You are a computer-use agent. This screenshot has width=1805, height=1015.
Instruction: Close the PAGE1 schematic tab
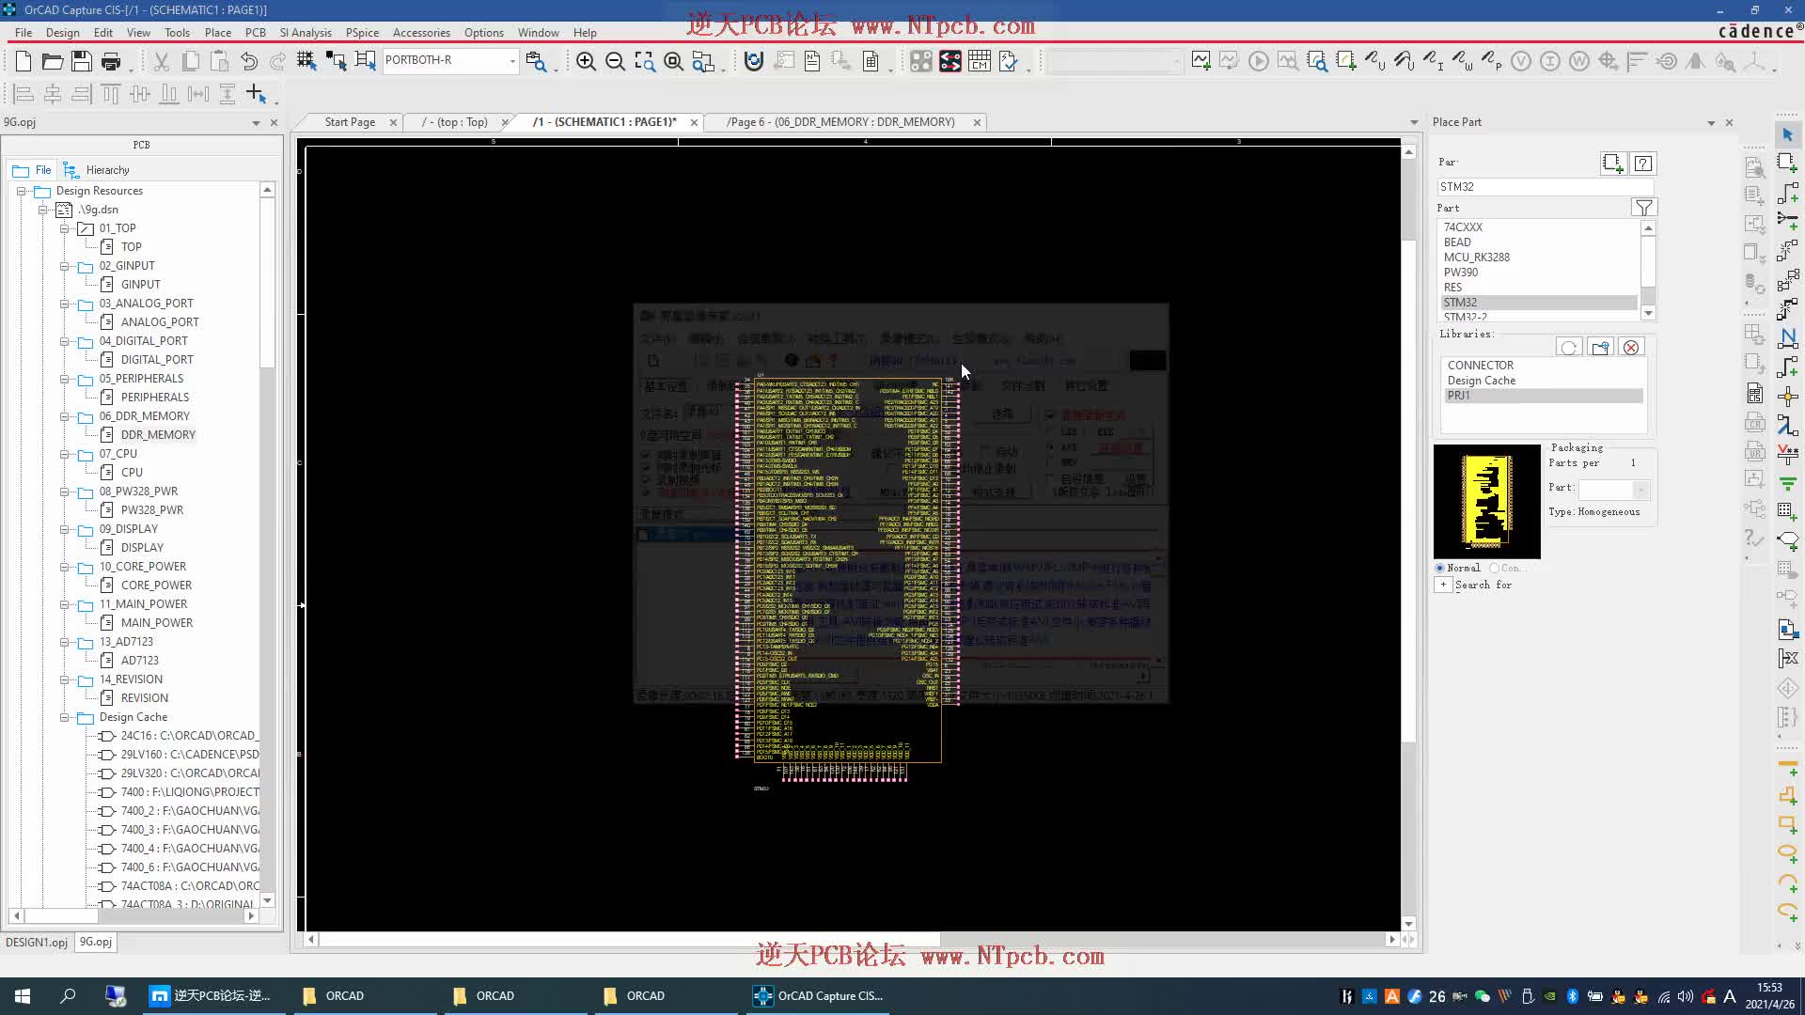coord(694,122)
